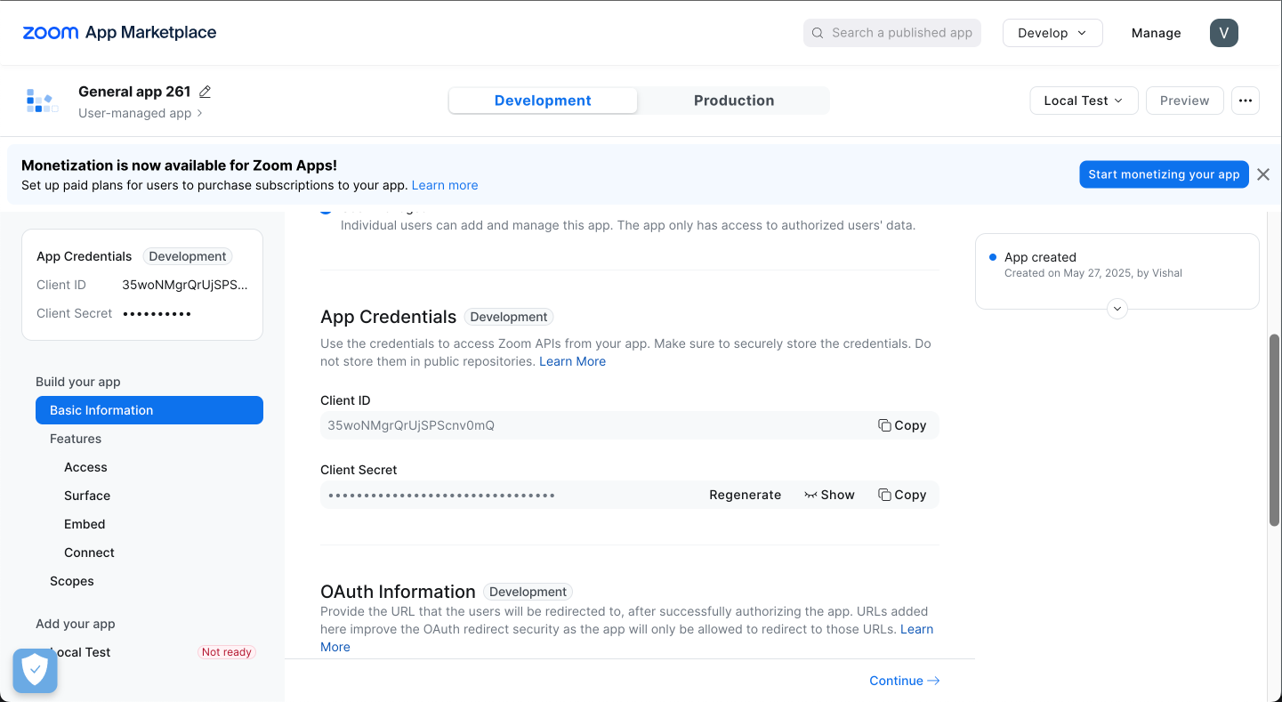Open Scopes in the sidebar
1282x702 pixels.
tap(72, 581)
